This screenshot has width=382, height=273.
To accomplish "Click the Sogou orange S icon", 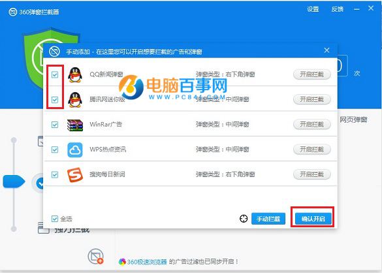I will 75,175.
